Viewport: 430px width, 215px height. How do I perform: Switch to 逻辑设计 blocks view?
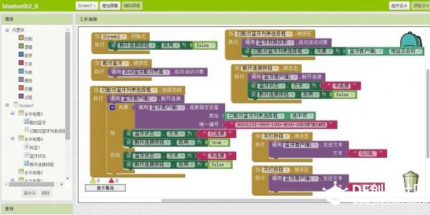click(x=421, y=6)
